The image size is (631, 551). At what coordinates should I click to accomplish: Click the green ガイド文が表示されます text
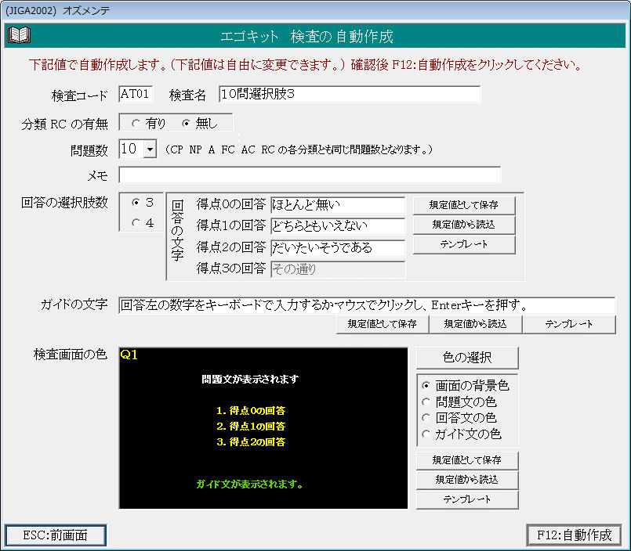[x=250, y=484]
